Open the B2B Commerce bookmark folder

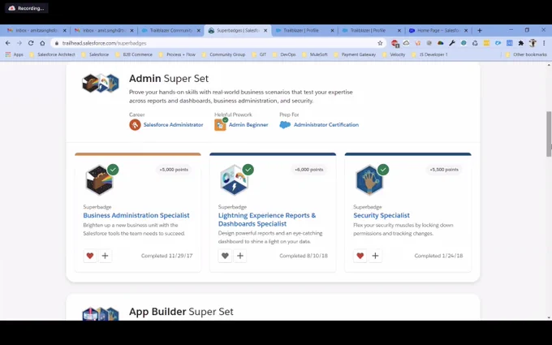[x=134, y=54]
